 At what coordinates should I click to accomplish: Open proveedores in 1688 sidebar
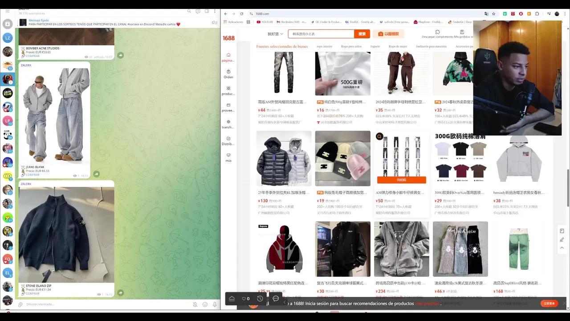228,107
